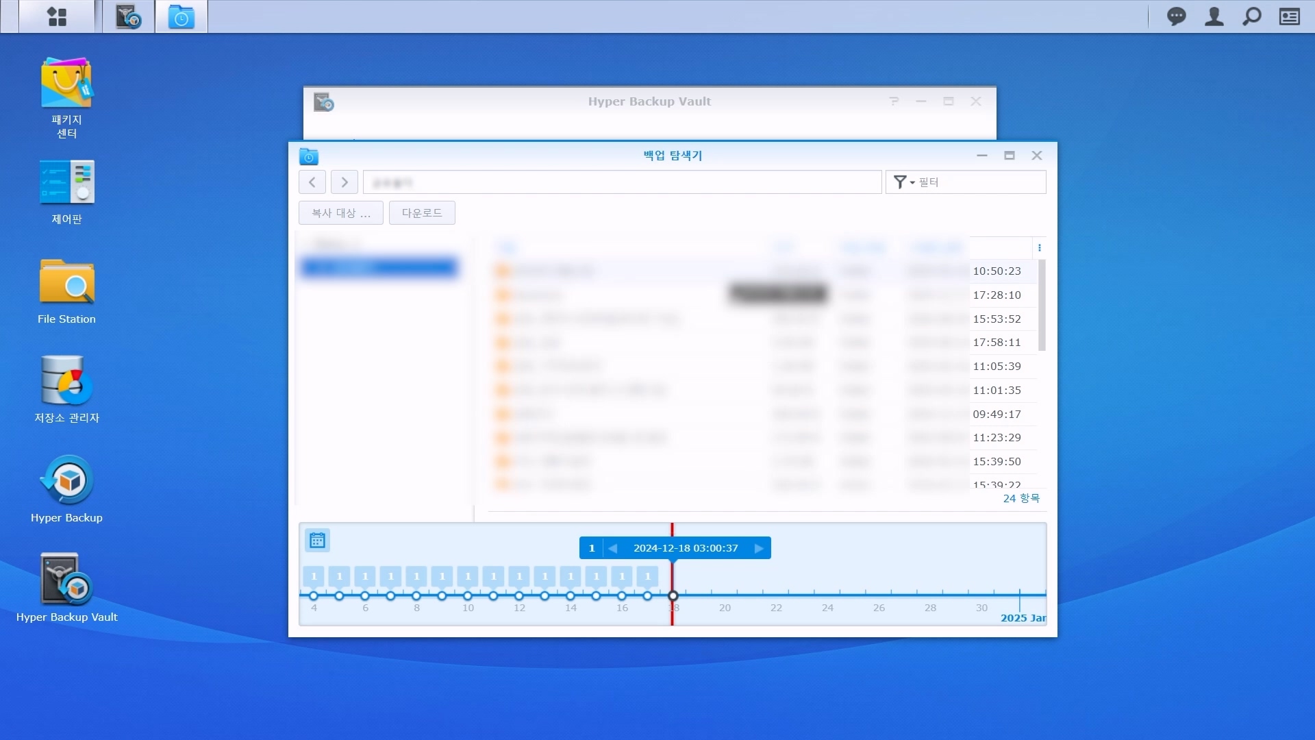This screenshot has width=1315, height=740.
Task: Open Hyper Backup Vault desktop shortcut
Action: tap(66, 580)
